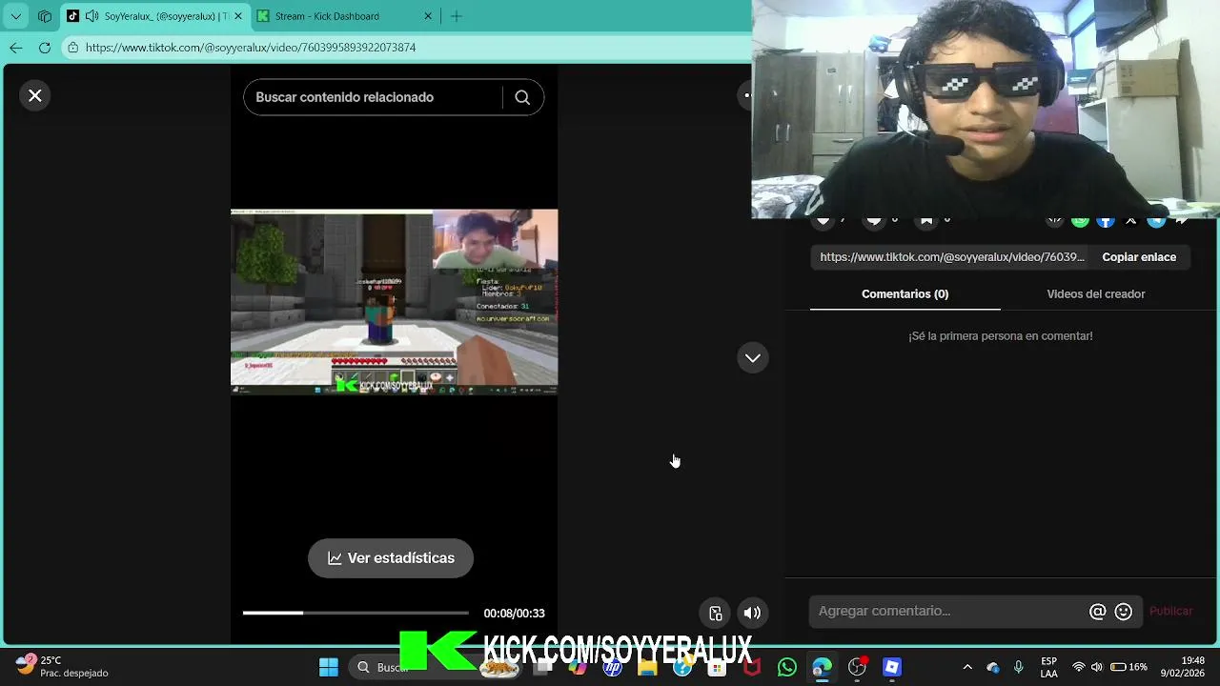Change input language 'ESP LAA'
This screenshot has width=1220, height=686.
[1048, 667]
